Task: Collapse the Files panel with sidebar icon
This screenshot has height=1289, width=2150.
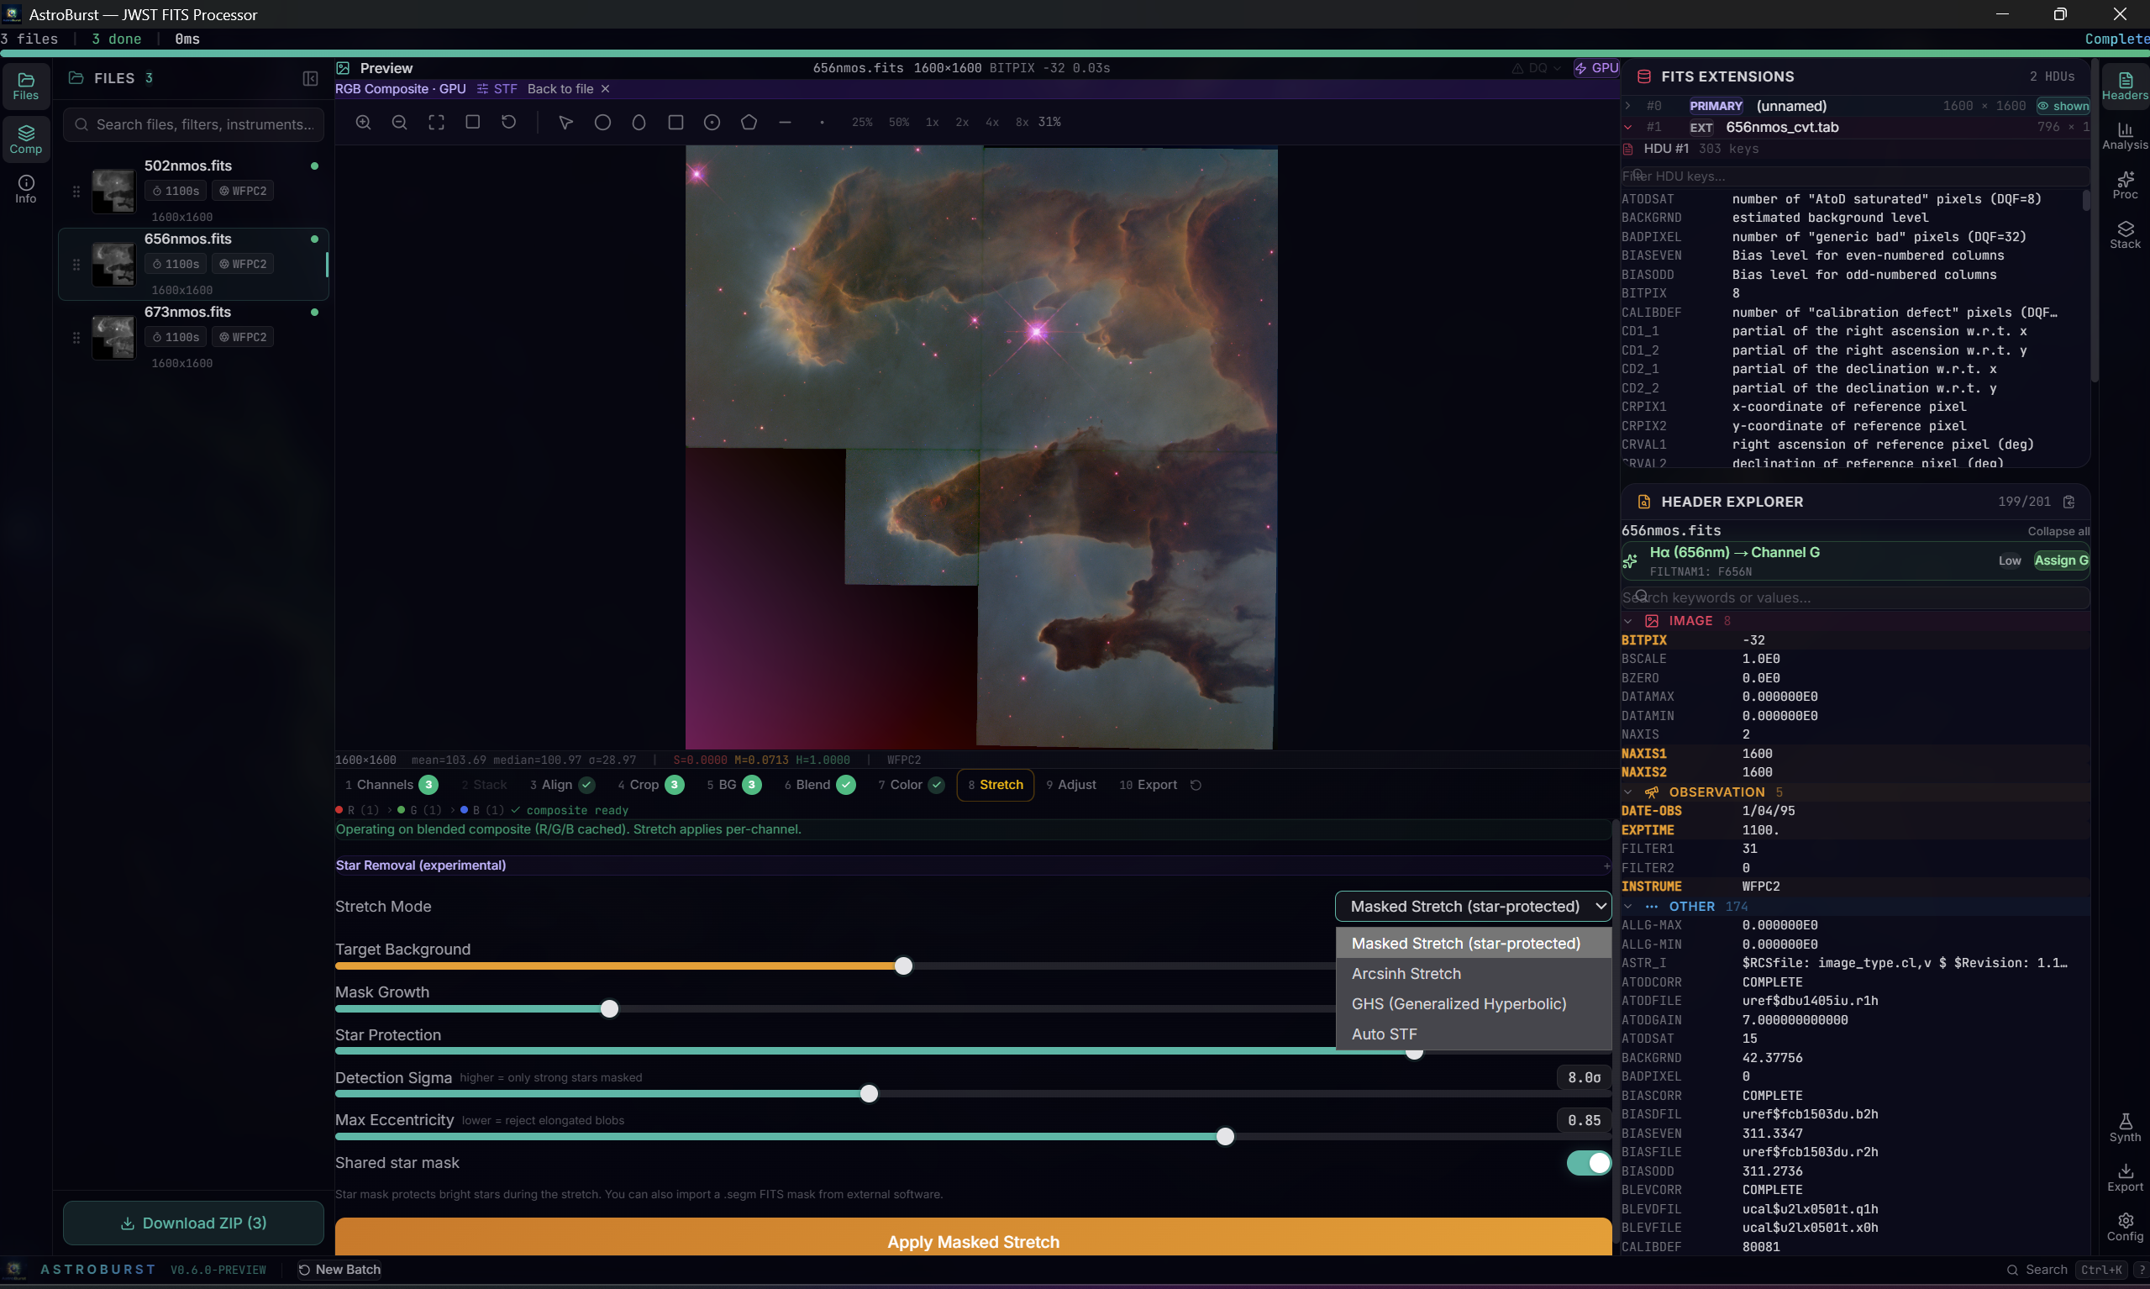Action: pos(310,78)
